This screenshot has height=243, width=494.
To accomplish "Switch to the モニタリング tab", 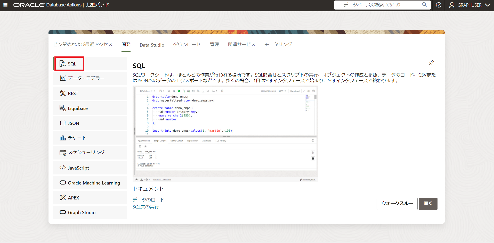I will [x=278, y=44].
